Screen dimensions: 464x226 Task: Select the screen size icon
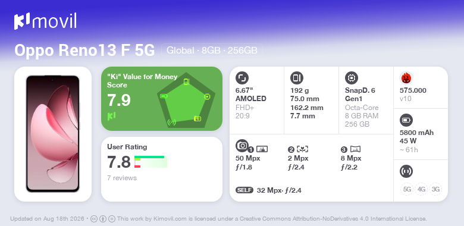pos(242,78)
